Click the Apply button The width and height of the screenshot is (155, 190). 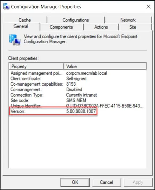tap(138, 182)
